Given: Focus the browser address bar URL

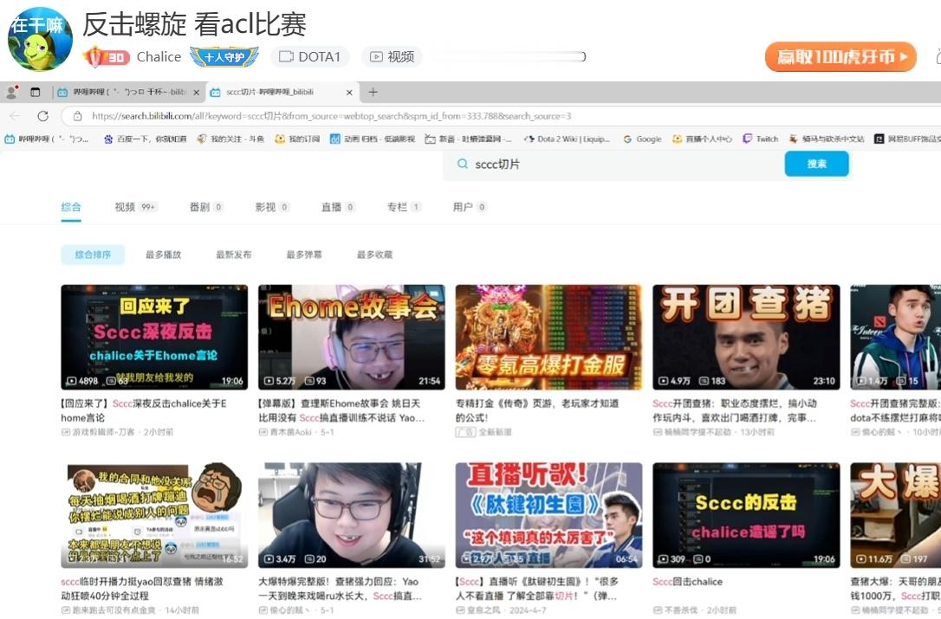Looking at the screenshot, I should tap(331, 116).
